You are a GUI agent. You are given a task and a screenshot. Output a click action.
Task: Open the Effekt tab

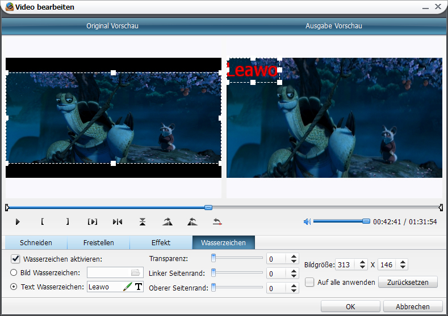pyautogui.click(x=161, y=243)
